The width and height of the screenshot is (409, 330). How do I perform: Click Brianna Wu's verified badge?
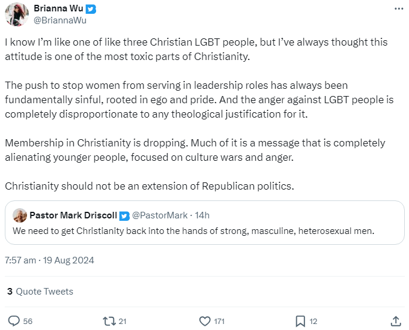point(91,9)
